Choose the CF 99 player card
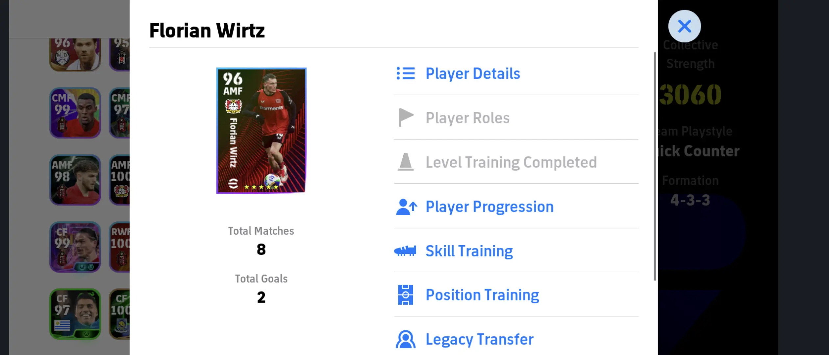The width and height of the screenshot is (829, 355). point(75,247)
